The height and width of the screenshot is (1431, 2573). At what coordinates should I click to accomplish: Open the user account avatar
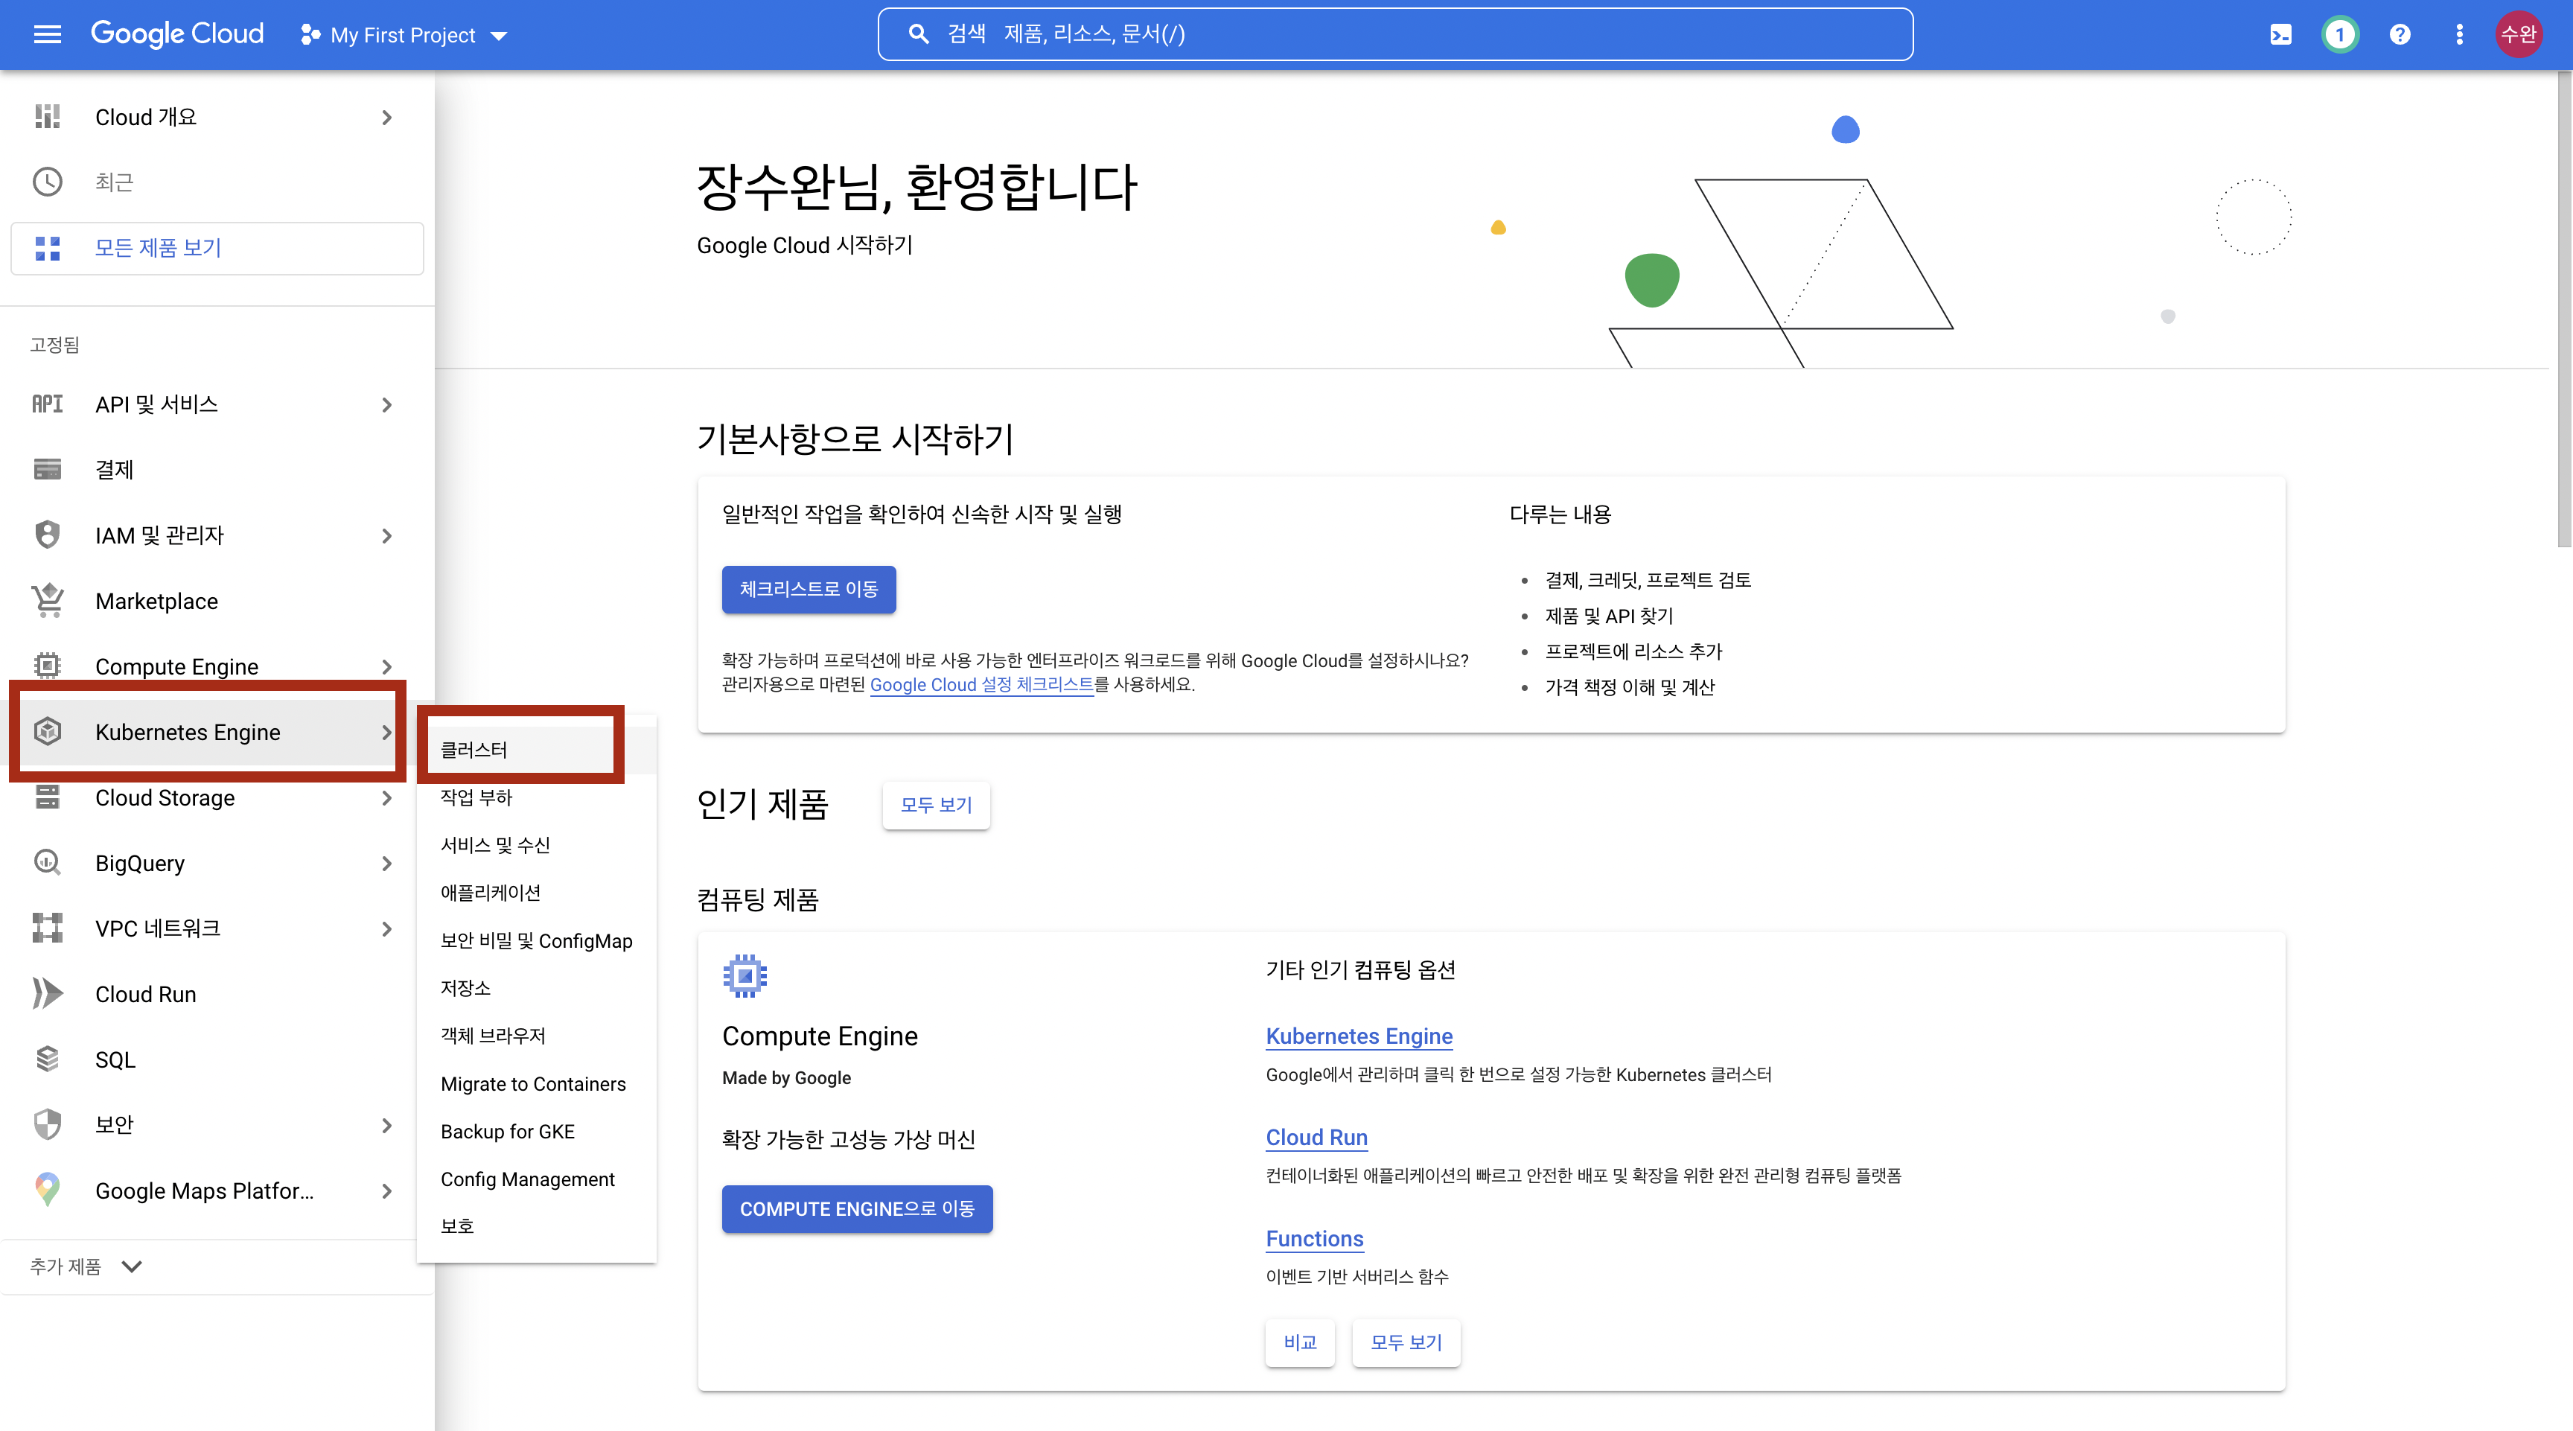coord(2519,35)
